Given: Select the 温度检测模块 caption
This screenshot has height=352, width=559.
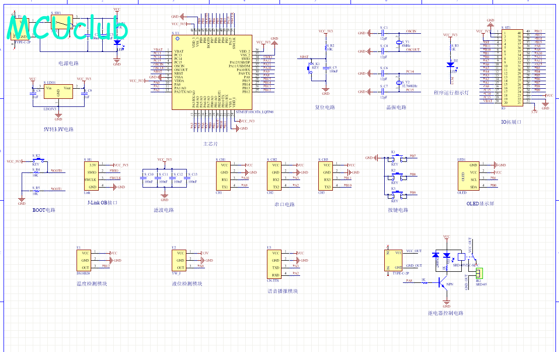Looking at the screenshot, I should pos(92,284).
